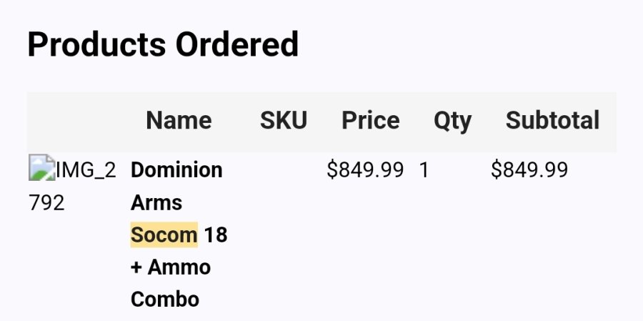
Task: Click the empty SKU cell in row
Action: tap(284, 170)
